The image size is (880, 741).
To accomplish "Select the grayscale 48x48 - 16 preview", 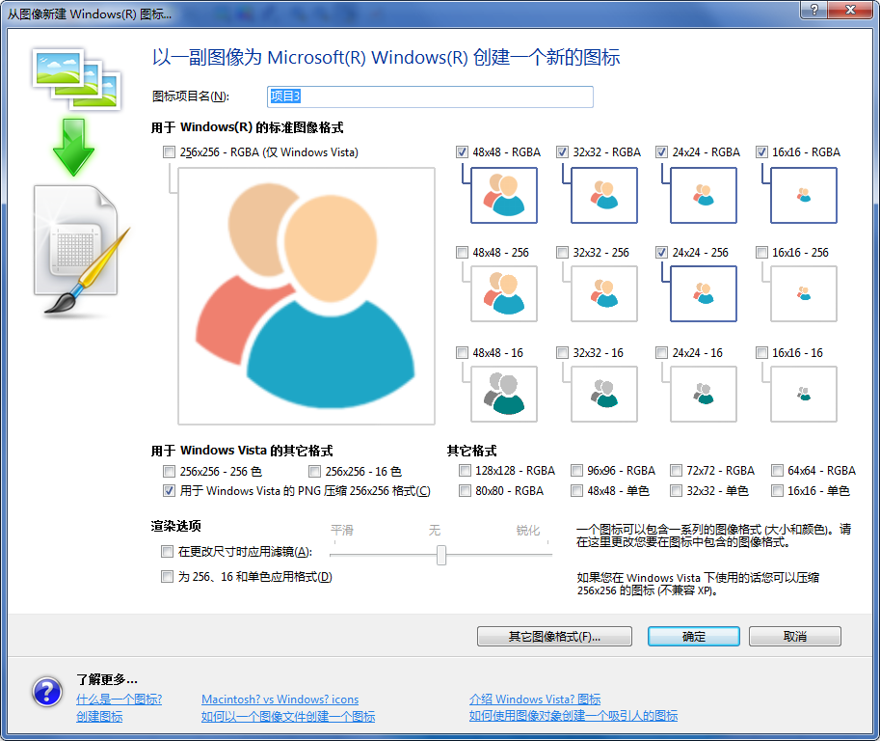I will click(503, 395).
